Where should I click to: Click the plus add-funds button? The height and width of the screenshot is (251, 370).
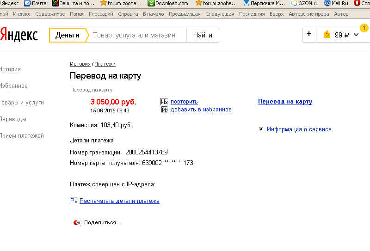tap(309, 35)
